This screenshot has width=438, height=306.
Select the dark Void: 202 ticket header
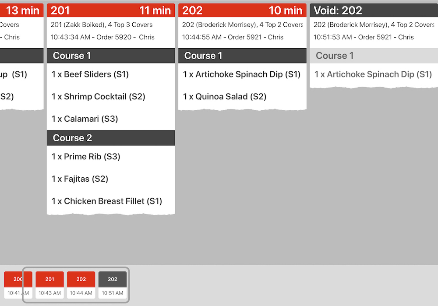(373, 11)
